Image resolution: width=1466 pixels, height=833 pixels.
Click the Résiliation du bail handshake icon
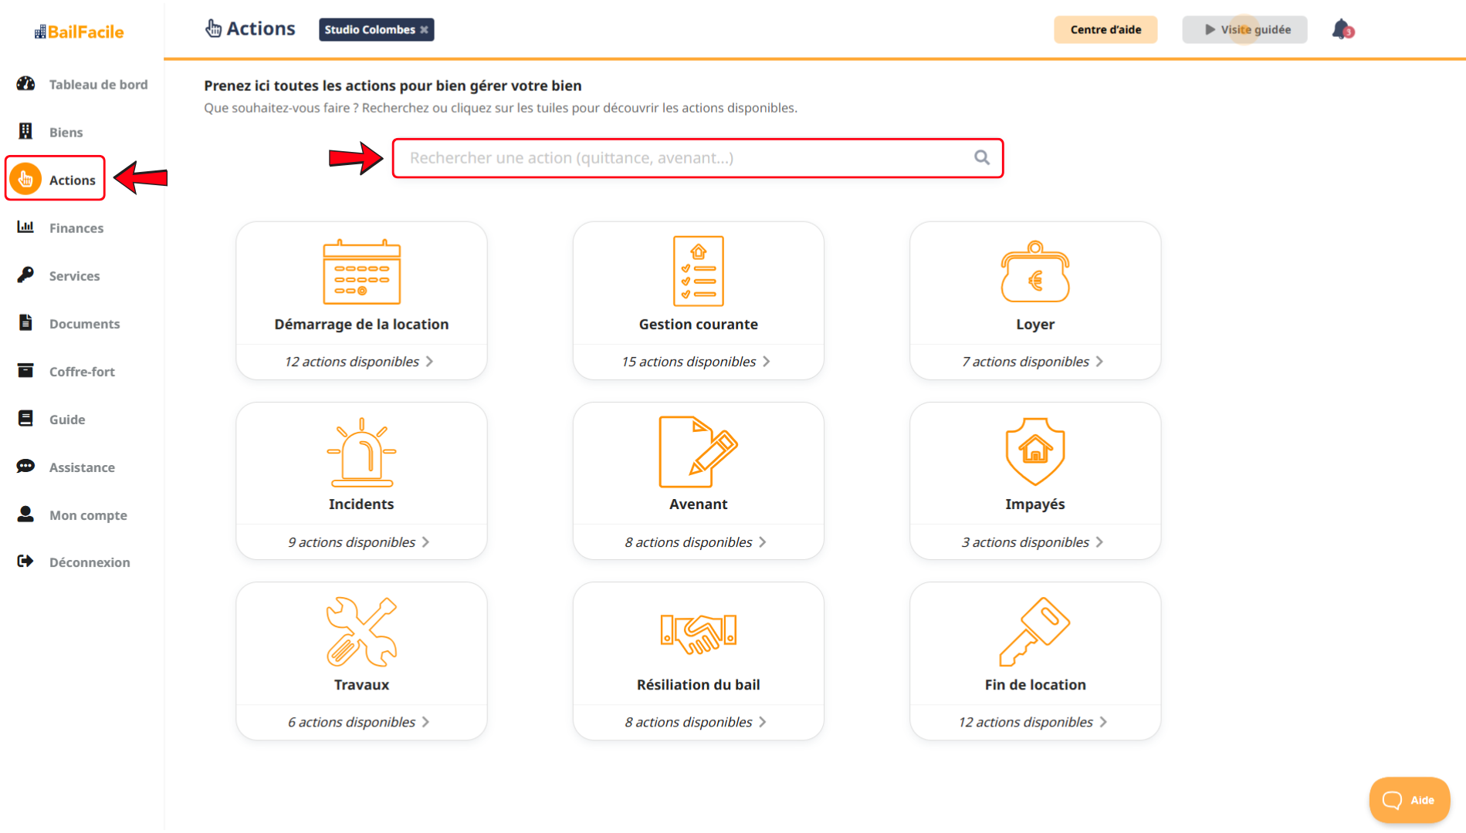(x=698, y=634)
